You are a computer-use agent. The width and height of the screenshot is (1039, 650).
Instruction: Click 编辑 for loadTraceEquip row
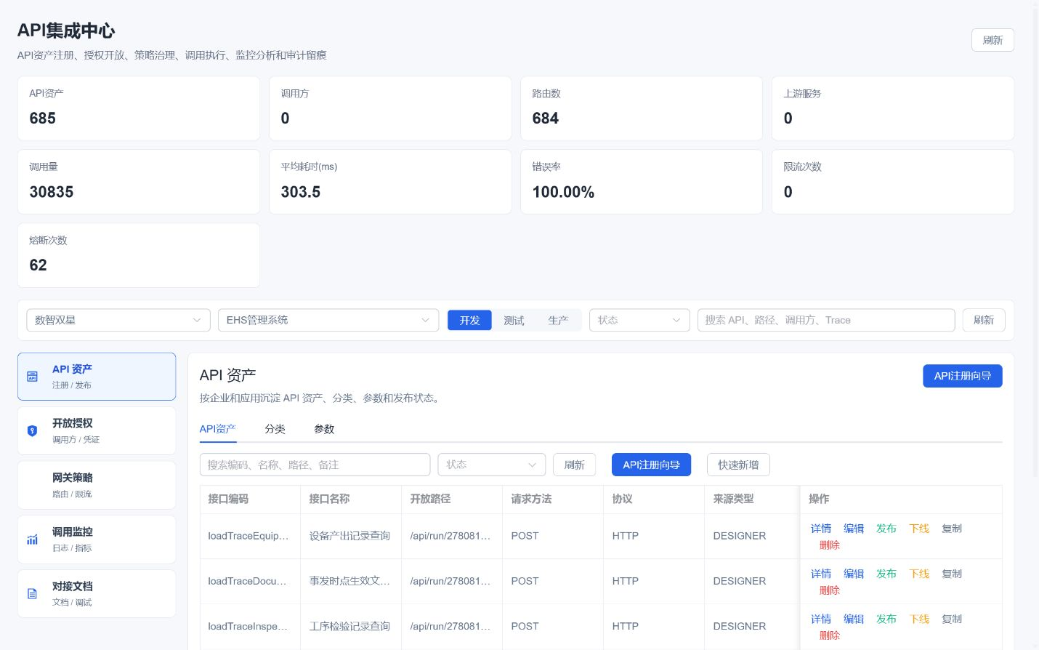[x=854, y=529]
